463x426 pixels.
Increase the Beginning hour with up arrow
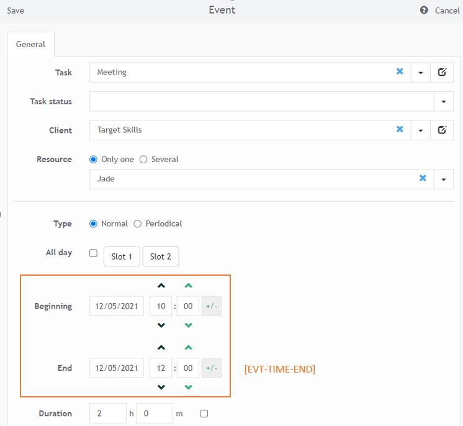pos(161,286)
